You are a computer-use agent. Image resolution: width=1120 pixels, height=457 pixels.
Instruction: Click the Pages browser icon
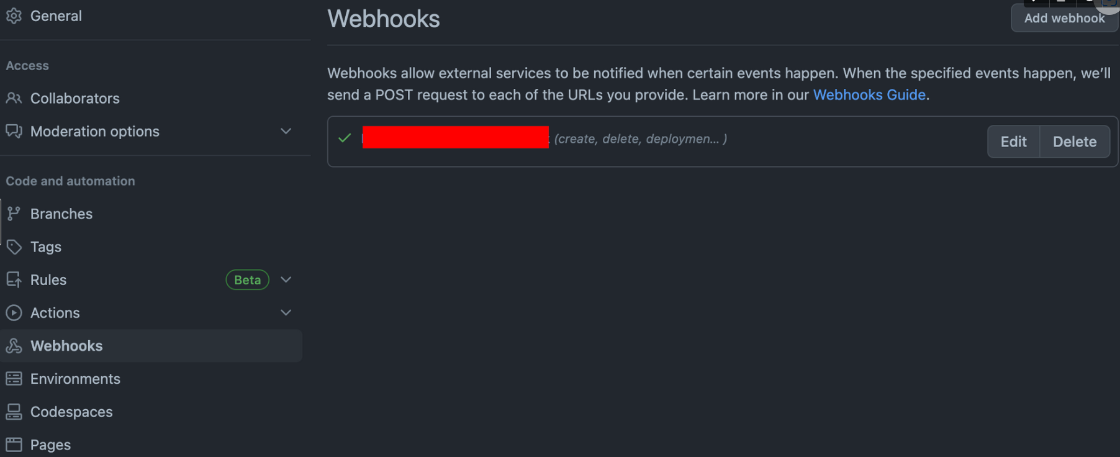[x=14, y=445]
